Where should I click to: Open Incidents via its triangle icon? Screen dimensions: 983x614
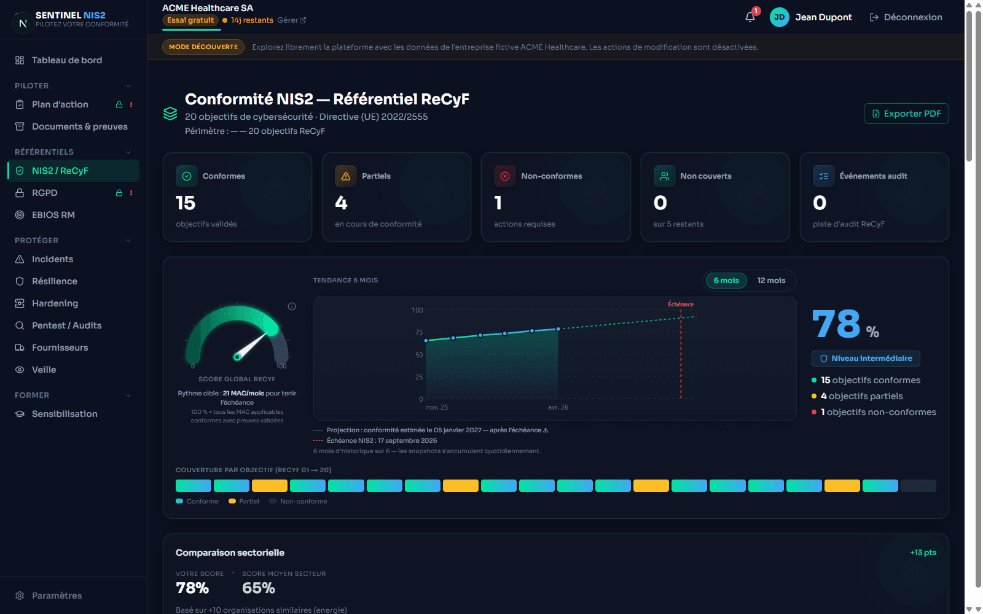pyautogui.click(x=20, y=259)
